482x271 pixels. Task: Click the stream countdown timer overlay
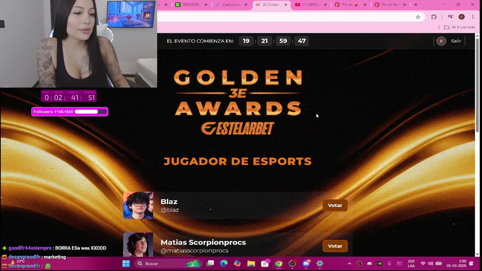(x=69, y=97)
